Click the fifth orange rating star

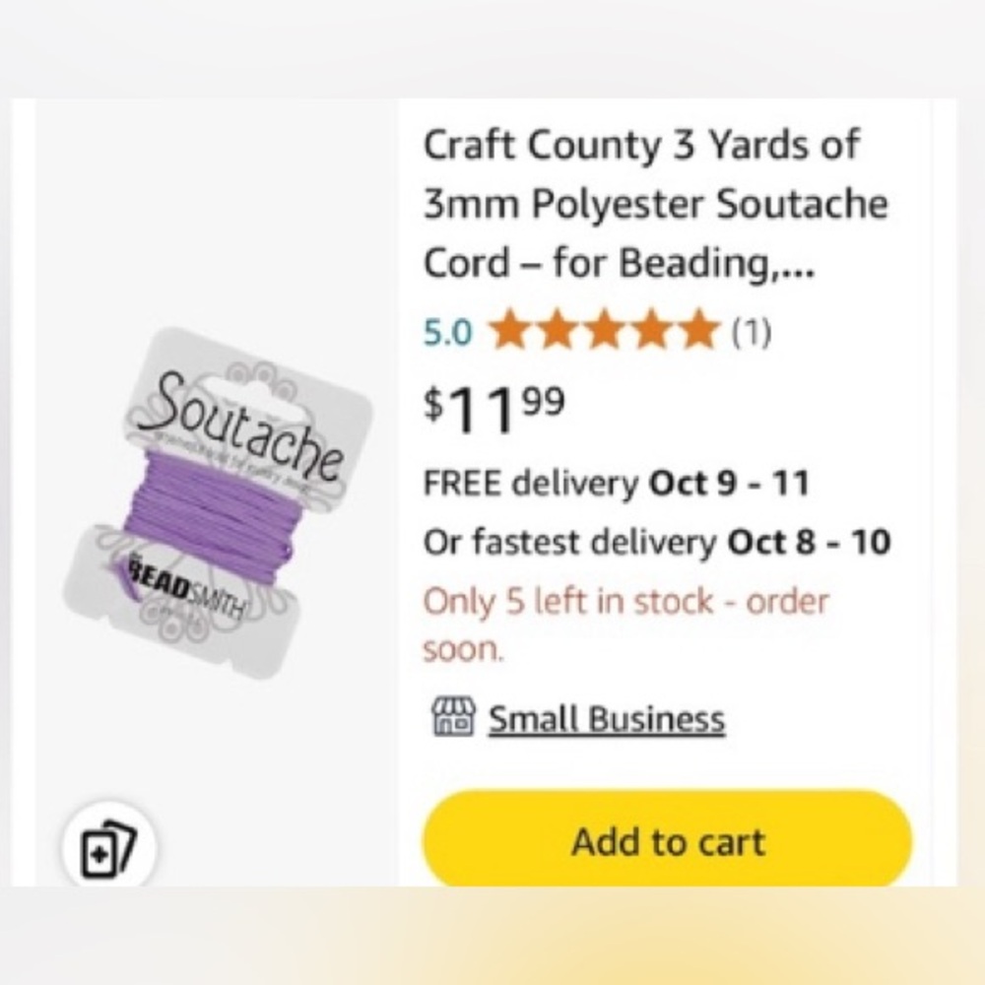pos(698,331)
